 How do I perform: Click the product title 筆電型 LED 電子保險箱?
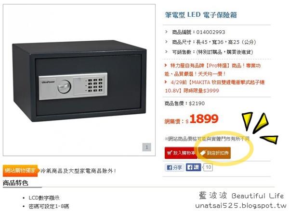(201, 15)
